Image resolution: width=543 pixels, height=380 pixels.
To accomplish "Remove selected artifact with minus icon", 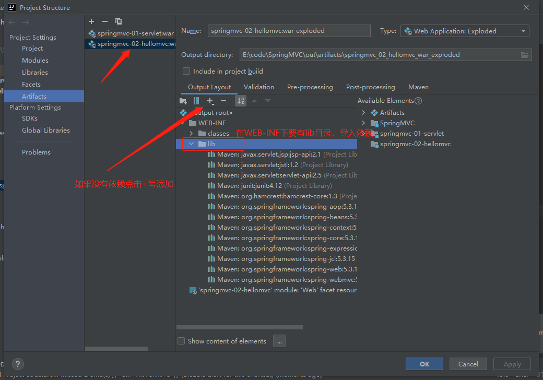I will click(x=105, y=21).
